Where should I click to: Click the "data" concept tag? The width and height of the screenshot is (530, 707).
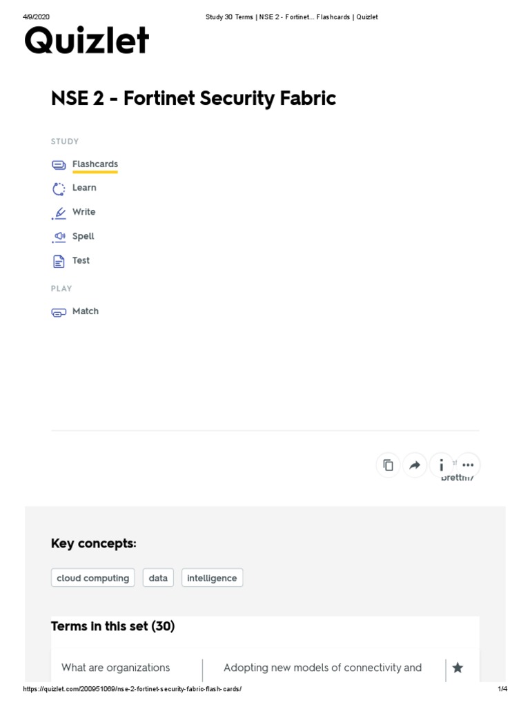point(158,578)
